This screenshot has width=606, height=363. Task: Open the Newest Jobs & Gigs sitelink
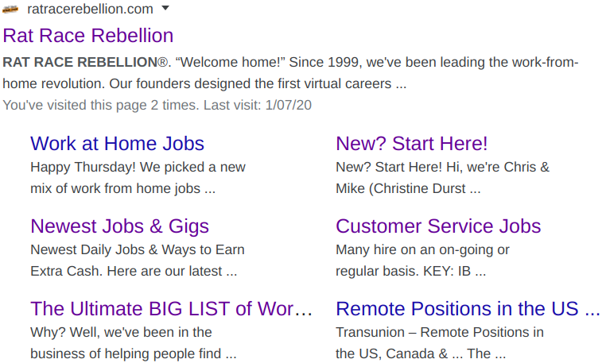click(120, 226)
